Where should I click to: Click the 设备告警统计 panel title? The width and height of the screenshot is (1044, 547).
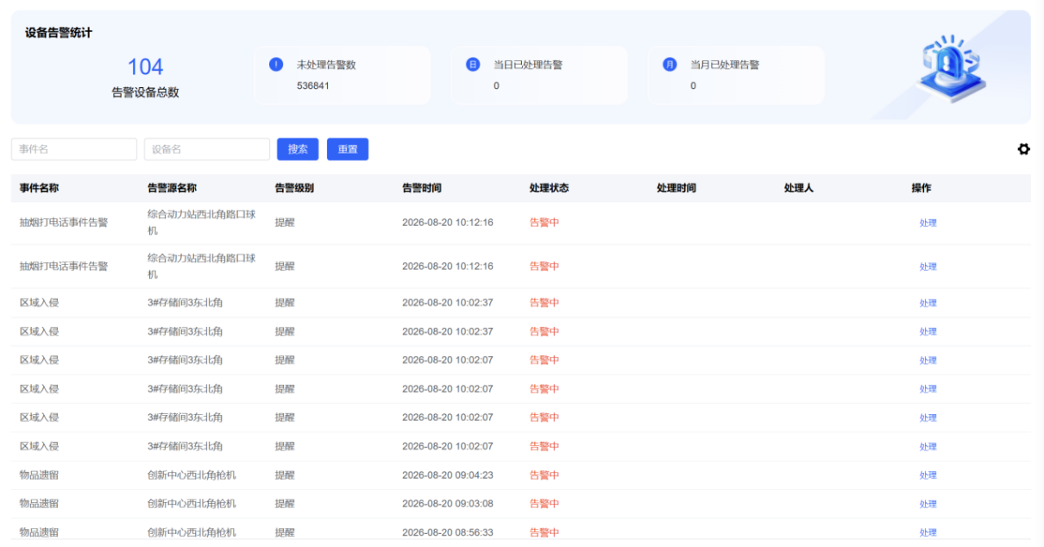(x=59, y=33)
